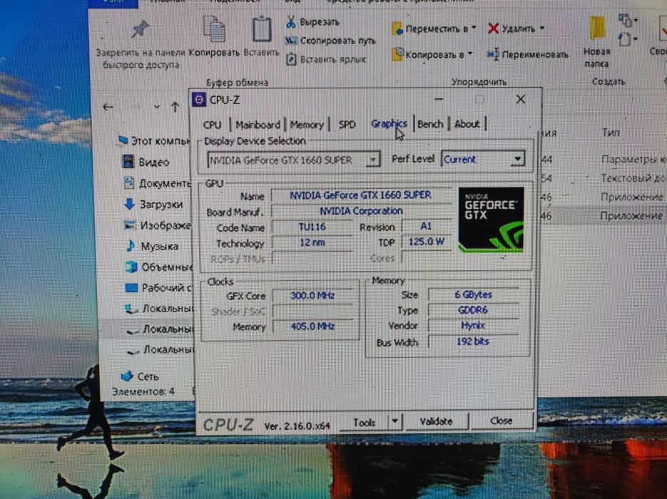Click the GeForce GTX logo image
This screenshot has height=499, width=667.
click(x=492, y=220)
